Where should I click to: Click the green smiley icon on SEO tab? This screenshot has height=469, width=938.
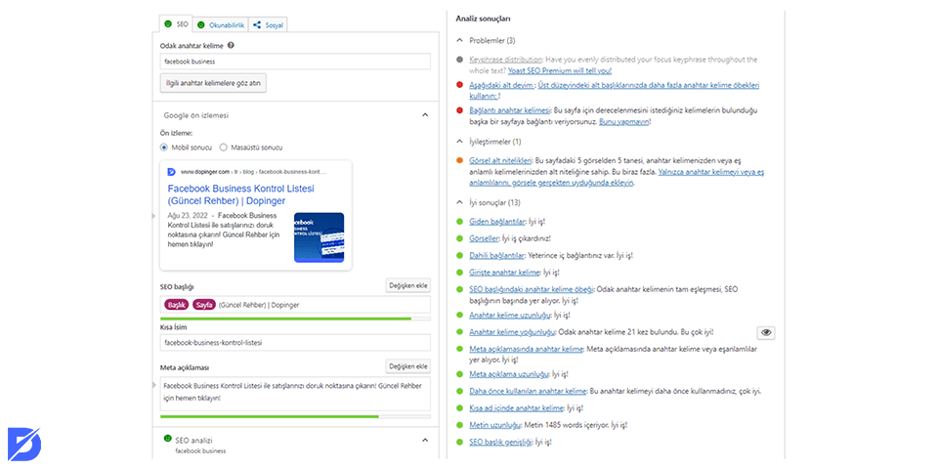[x=168, y=24]
